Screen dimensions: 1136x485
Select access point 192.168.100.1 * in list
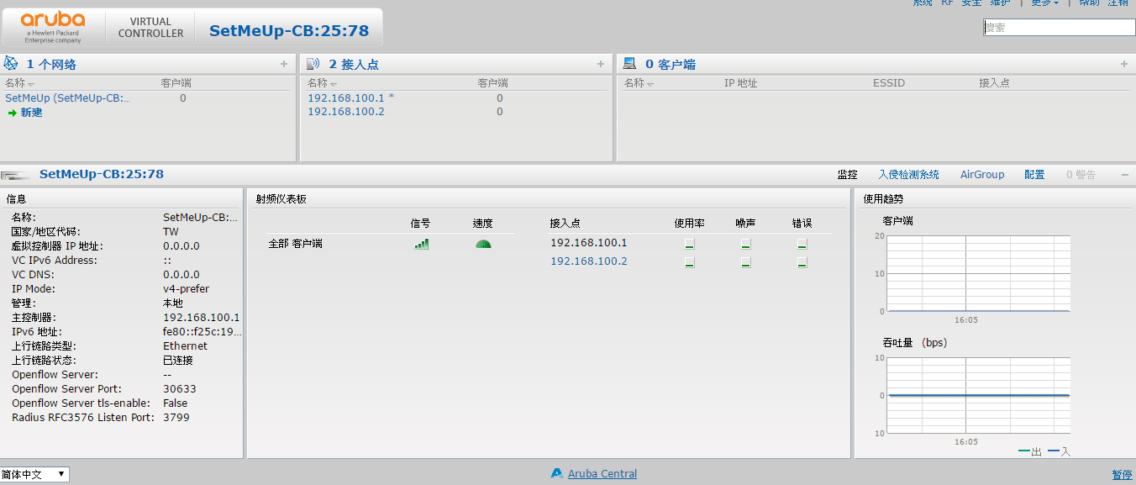point(350,98)
